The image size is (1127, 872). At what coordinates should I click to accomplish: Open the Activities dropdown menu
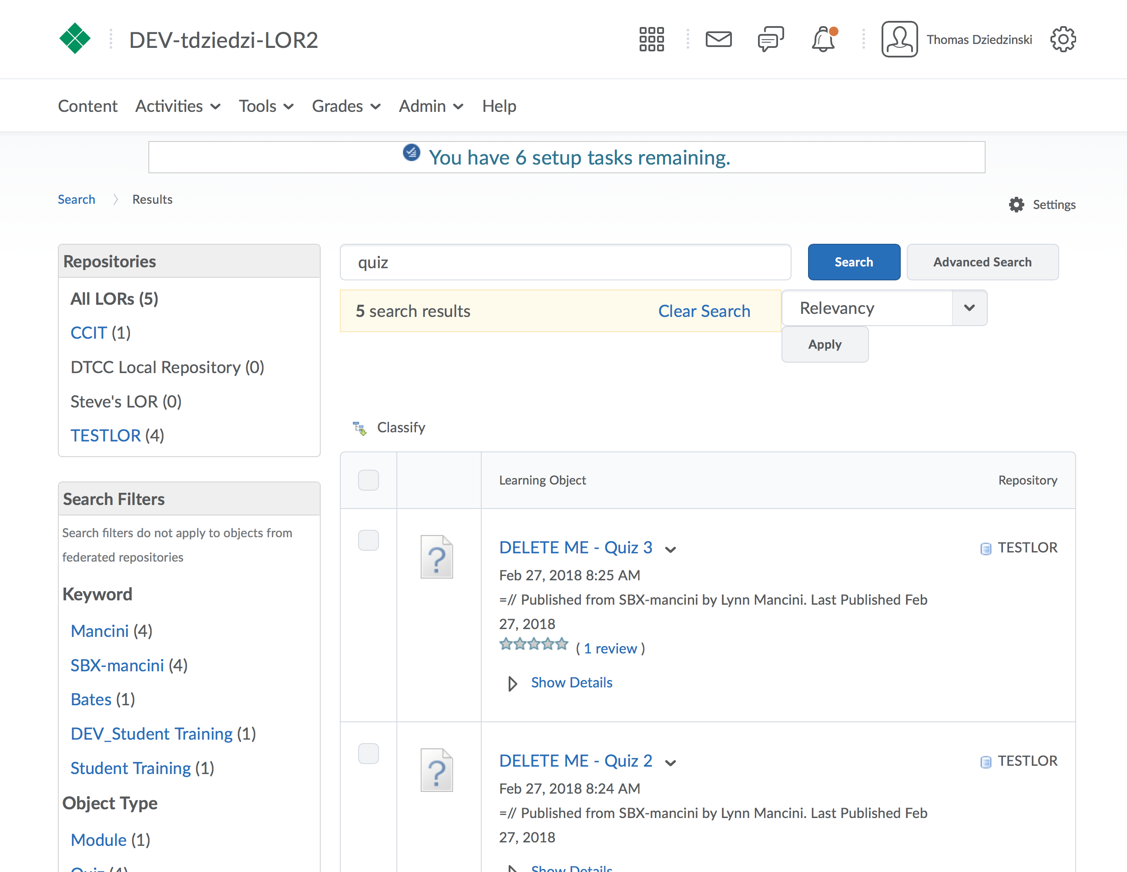pos(178,106)
